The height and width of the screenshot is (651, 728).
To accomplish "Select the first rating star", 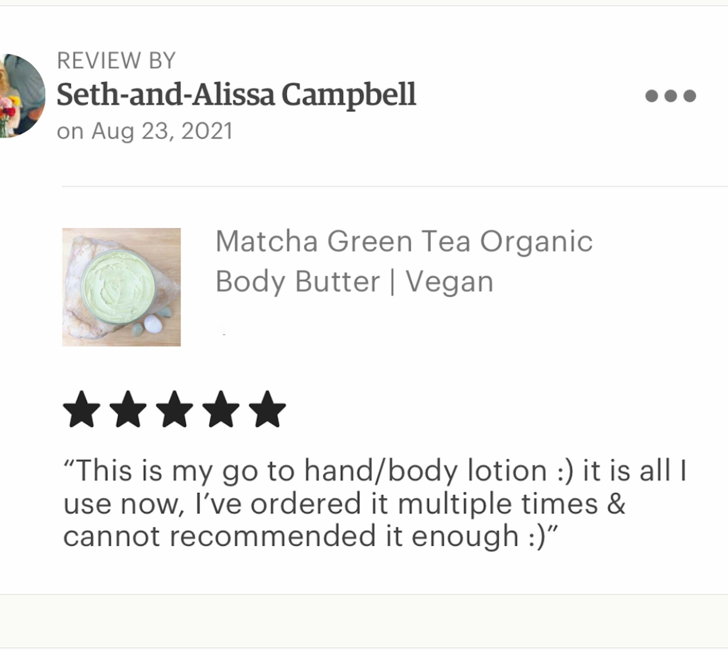I will 81,409.
